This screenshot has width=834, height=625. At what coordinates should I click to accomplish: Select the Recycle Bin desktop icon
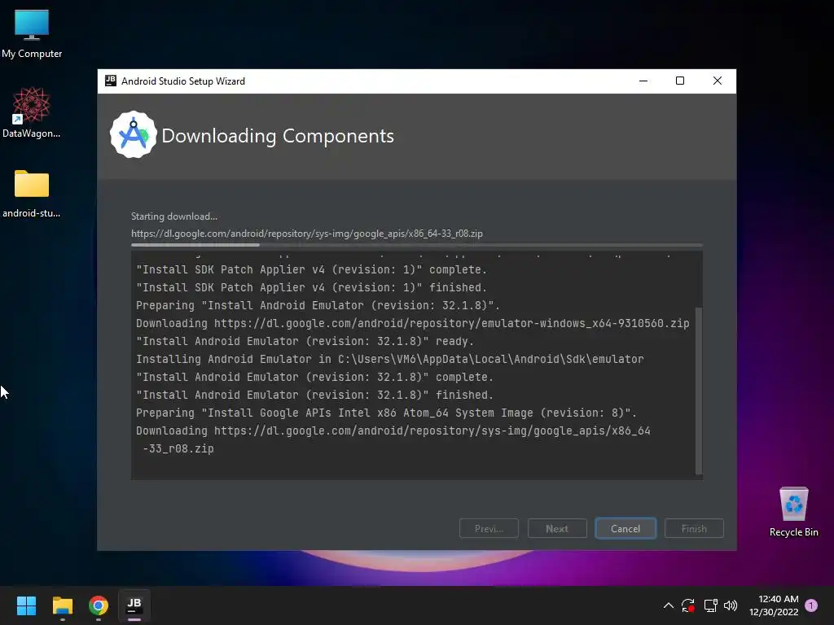(x=793, y=512)
